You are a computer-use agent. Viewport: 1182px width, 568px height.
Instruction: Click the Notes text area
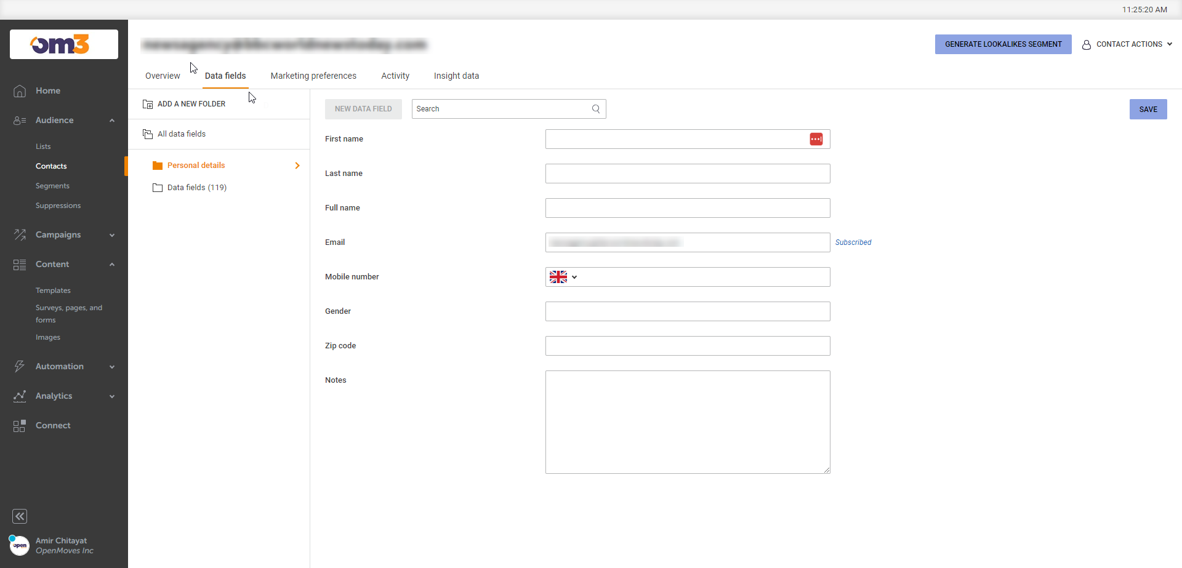coord(687,422)
